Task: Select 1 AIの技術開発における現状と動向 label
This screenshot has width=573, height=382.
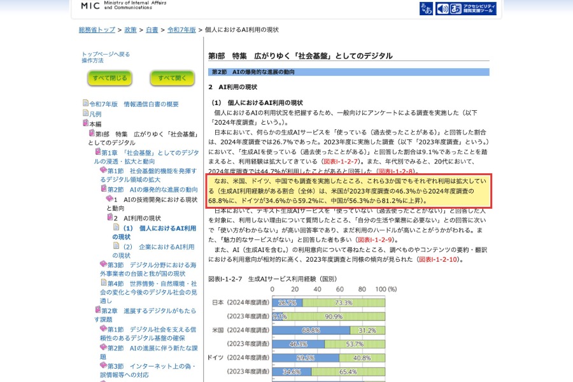Action: coord(152,204)
